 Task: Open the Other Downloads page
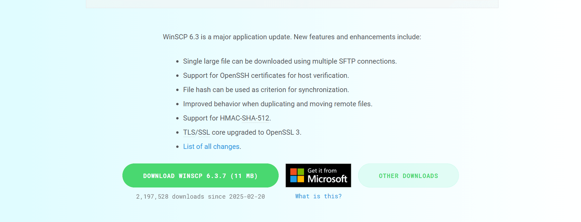tap(408, 176)
